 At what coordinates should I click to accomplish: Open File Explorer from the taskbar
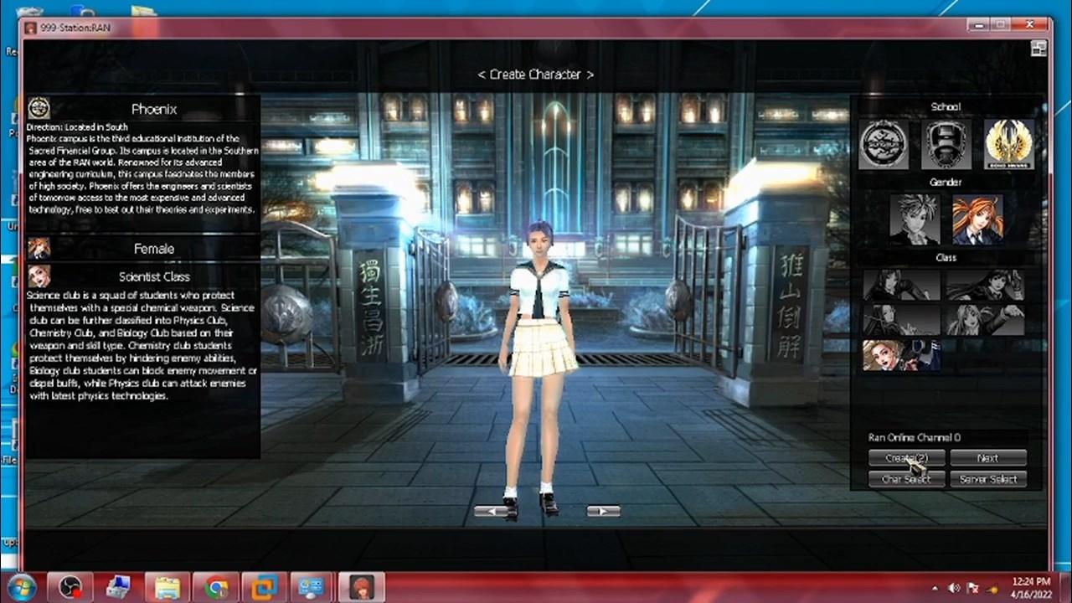click(x=167, y=587)
